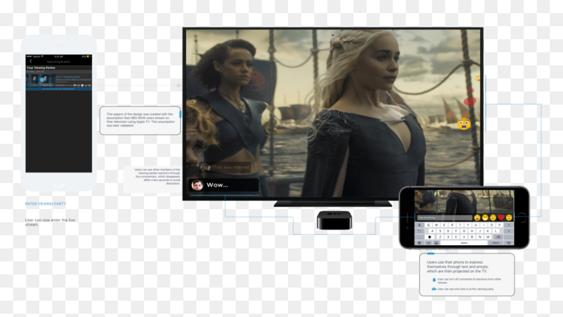This screenshot has width=563, height=317.
Task: Send the astonished open-mouth emoji on phone
Action: click(477, 218)
